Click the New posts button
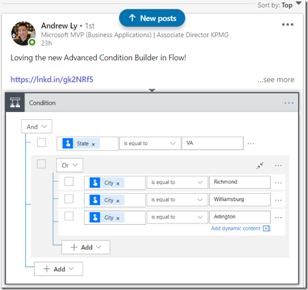The image size is (308, 290). [152, 18]
